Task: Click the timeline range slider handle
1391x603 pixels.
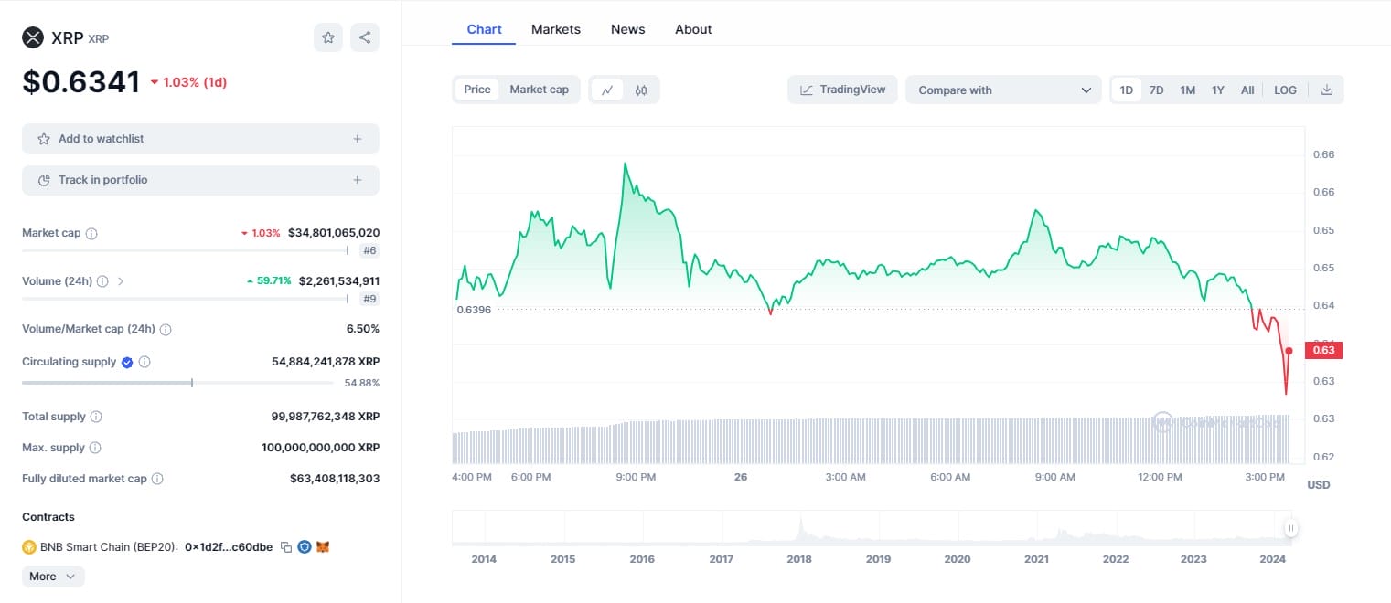Action: coord(1290,528)
